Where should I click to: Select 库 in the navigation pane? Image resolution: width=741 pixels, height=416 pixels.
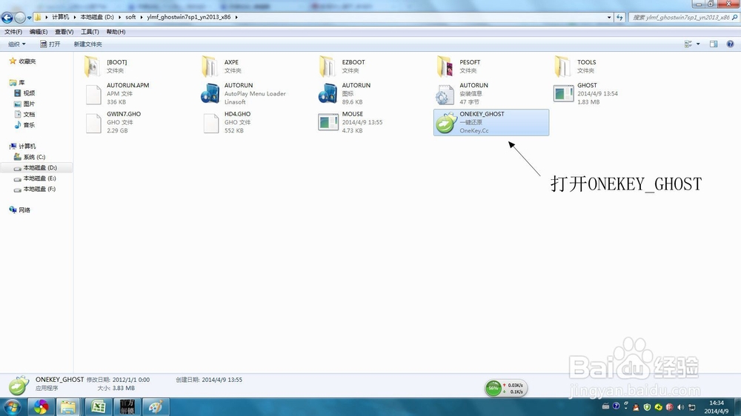(x=18, y=83)
